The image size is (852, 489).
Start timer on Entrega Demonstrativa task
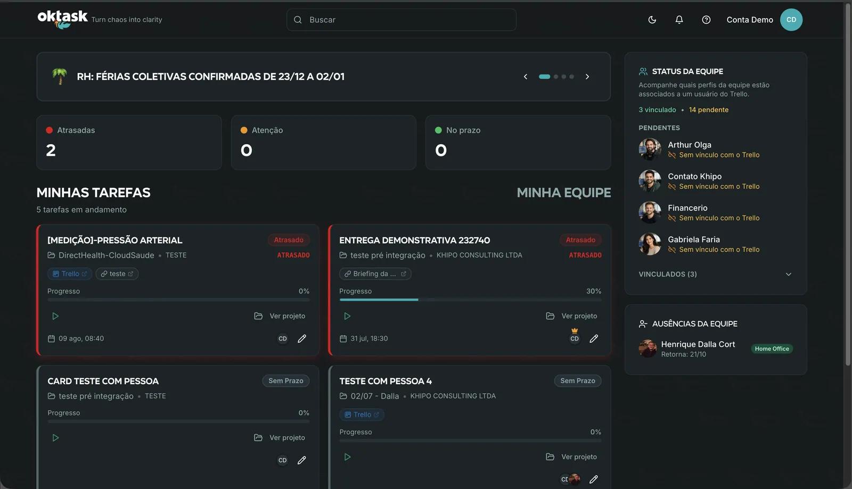click(x=347, y=316)
